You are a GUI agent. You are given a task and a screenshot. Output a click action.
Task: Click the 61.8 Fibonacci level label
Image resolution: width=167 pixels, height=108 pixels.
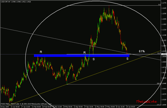159,53
